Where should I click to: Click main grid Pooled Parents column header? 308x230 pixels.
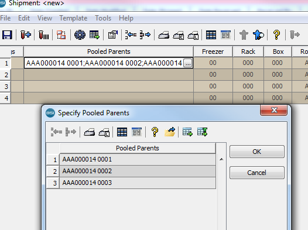pos(109,52)
